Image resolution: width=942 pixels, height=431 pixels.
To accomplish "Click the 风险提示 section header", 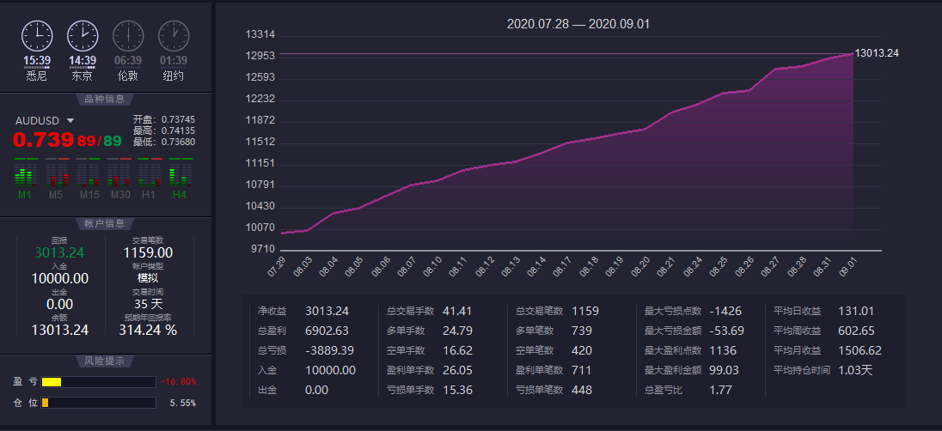I will click(x=105, y=360).
